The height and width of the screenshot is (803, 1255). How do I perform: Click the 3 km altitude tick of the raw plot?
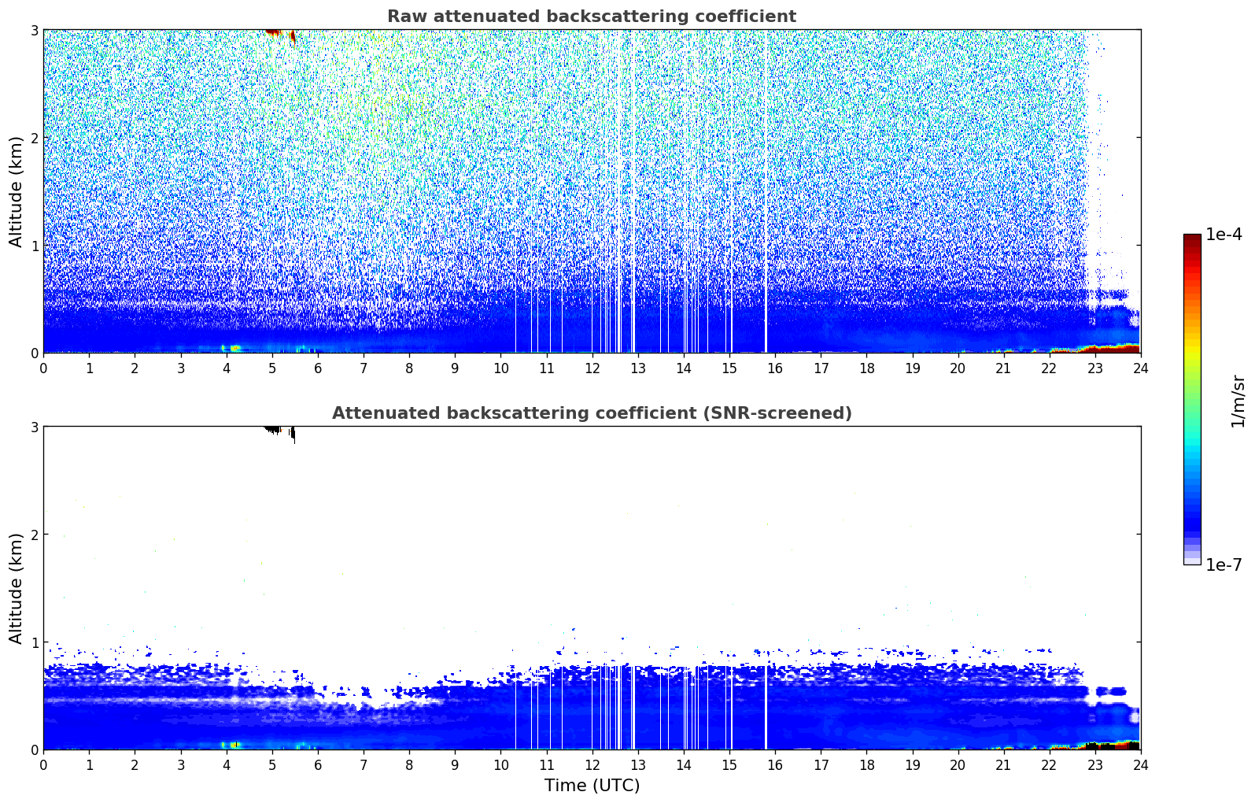[x=35, y=30]
